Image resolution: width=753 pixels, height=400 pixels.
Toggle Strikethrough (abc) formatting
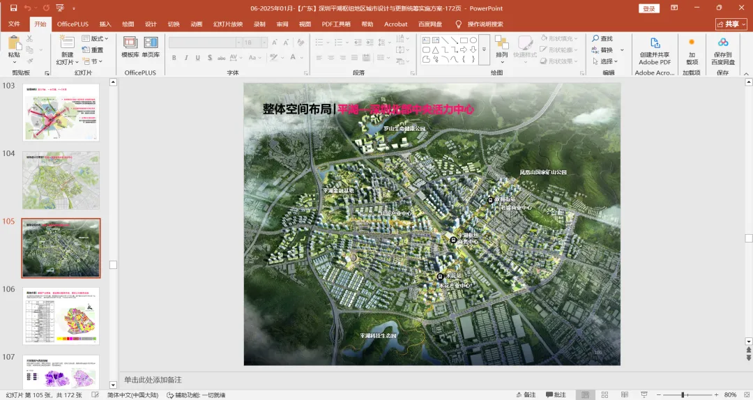[x=222, y=58]
